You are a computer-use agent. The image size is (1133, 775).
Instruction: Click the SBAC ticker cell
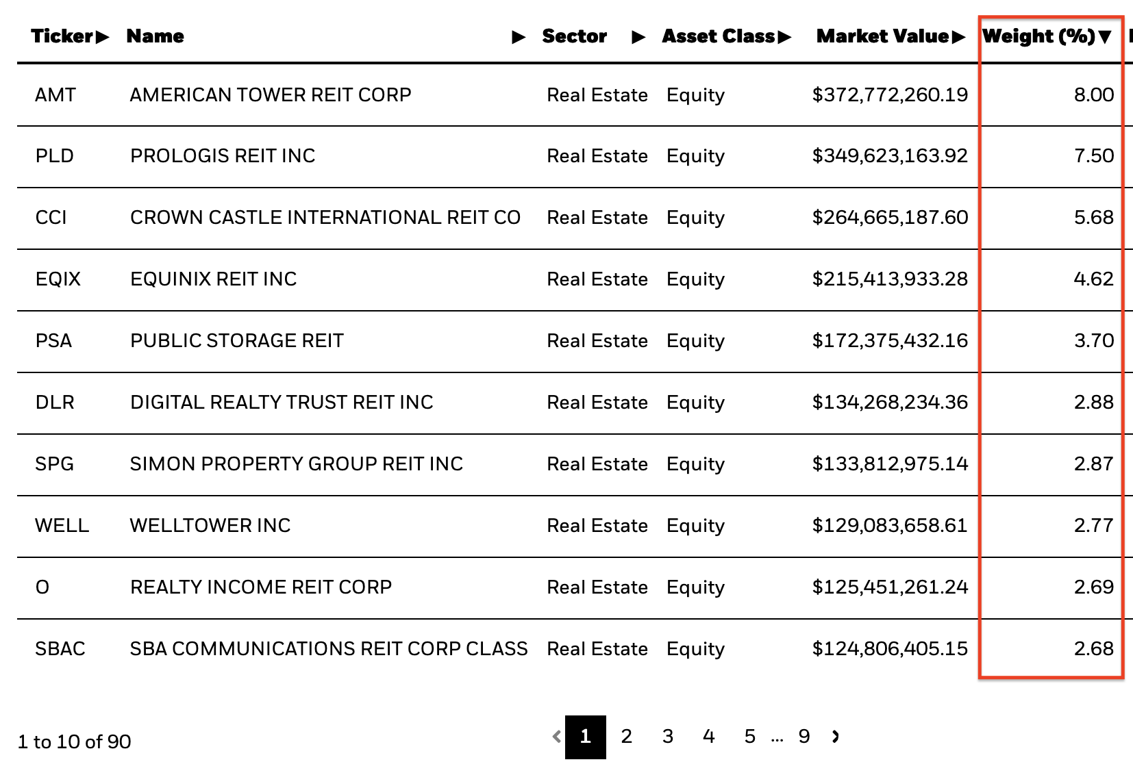pyautogui.click(x=60, y=649)
